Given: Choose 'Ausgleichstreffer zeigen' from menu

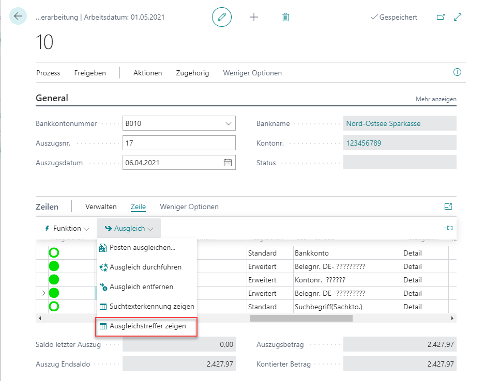Looking at the screenshot, I should [147, 326].
